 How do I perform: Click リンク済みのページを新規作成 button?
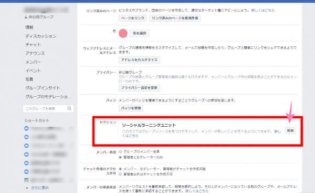pos(175,18)
